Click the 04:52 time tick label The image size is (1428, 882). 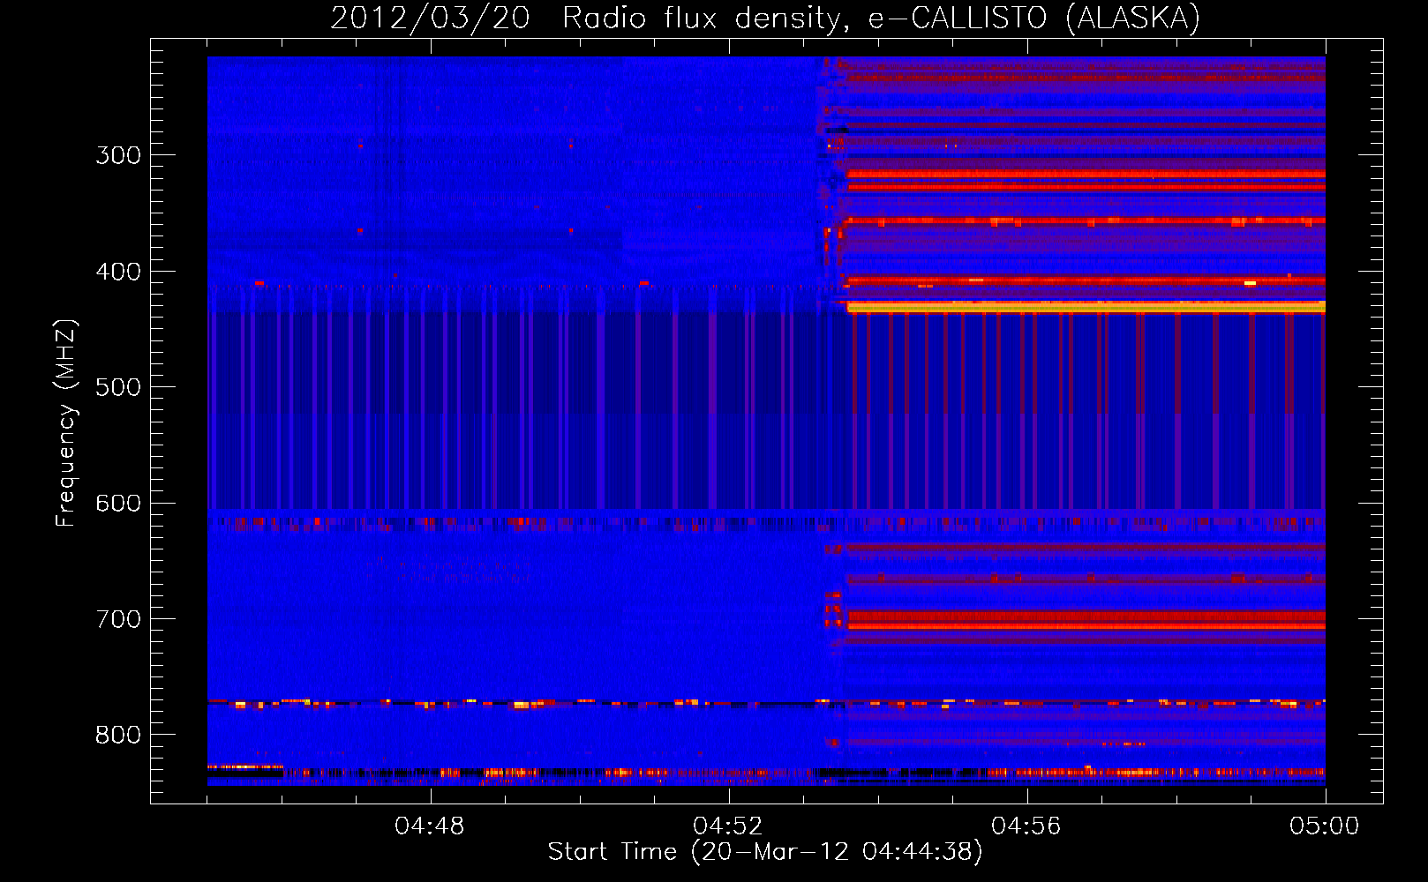pyautogui.click(x=728, y=826)
